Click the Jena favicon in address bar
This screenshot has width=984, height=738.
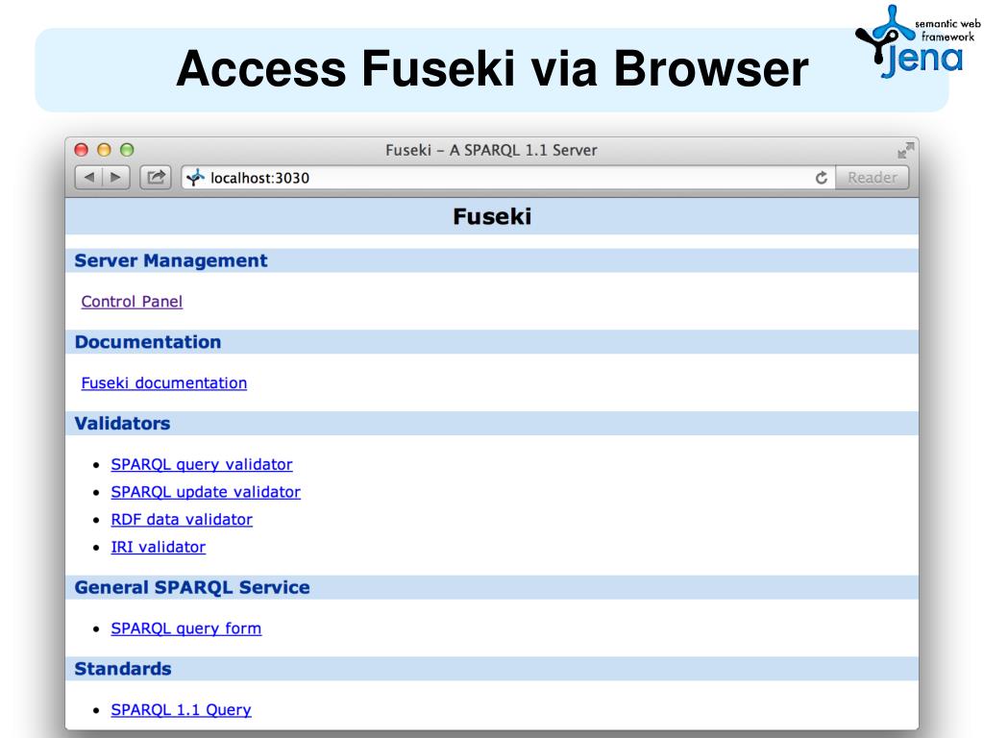(195, 178)
